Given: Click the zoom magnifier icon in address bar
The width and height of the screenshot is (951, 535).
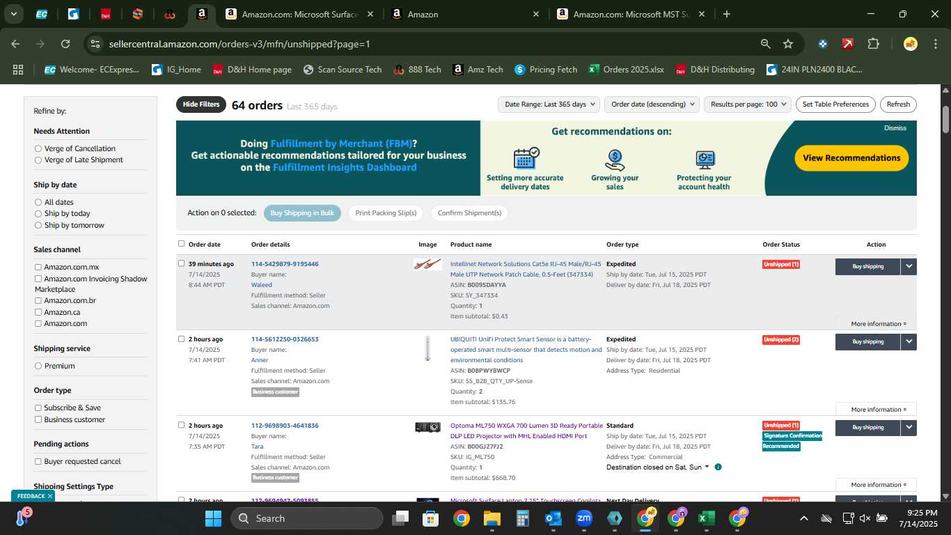Looking at the screenshot, I should point(765,44).
